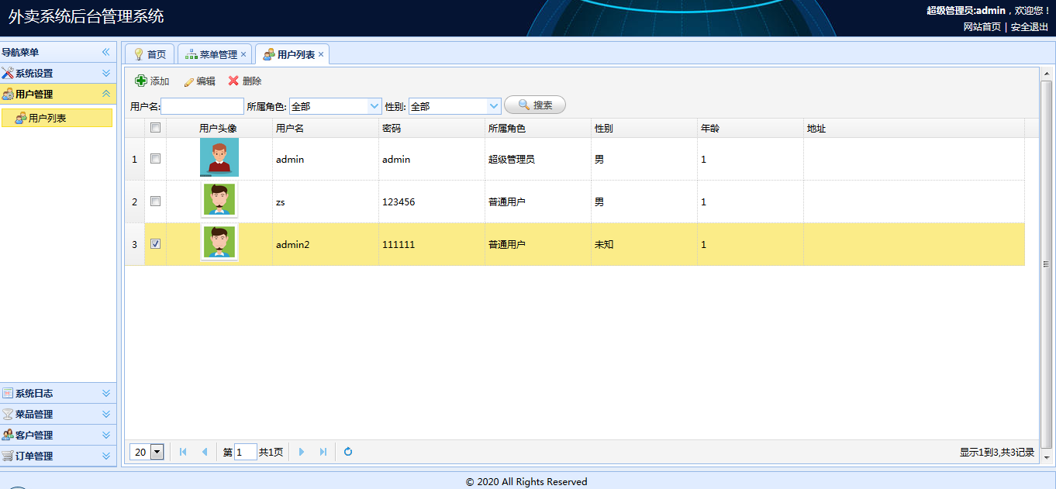Viewport: 1056px width, 489px height.
Task: Uncheck the admin2 row checkbox
Action: coord(155,244)
